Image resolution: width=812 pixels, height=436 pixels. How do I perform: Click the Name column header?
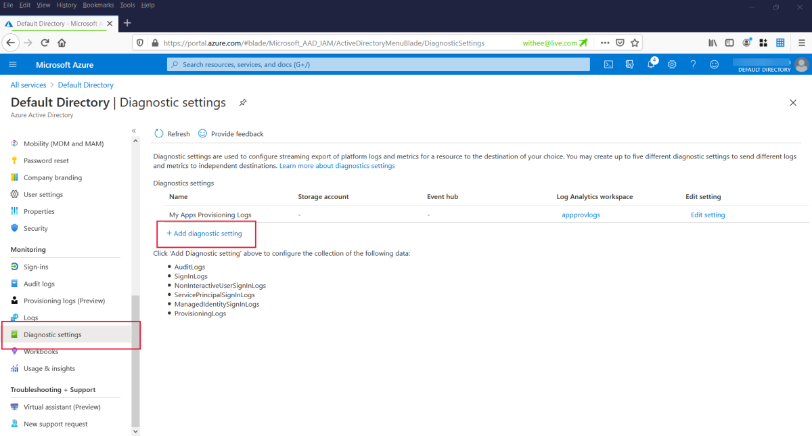coord(179,197)
